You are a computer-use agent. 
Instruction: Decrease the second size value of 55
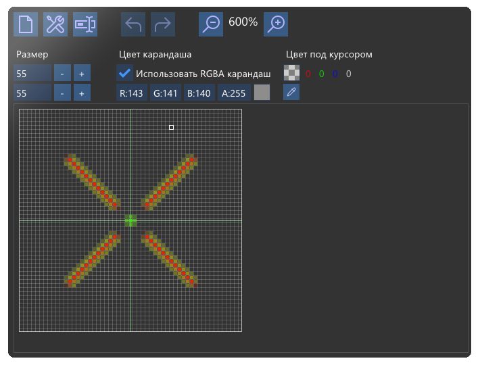(62, 93)
